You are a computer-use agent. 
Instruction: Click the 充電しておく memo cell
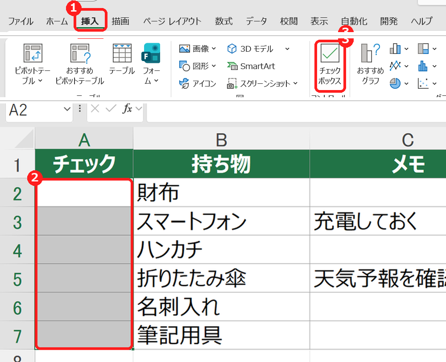tap(378, 221)
